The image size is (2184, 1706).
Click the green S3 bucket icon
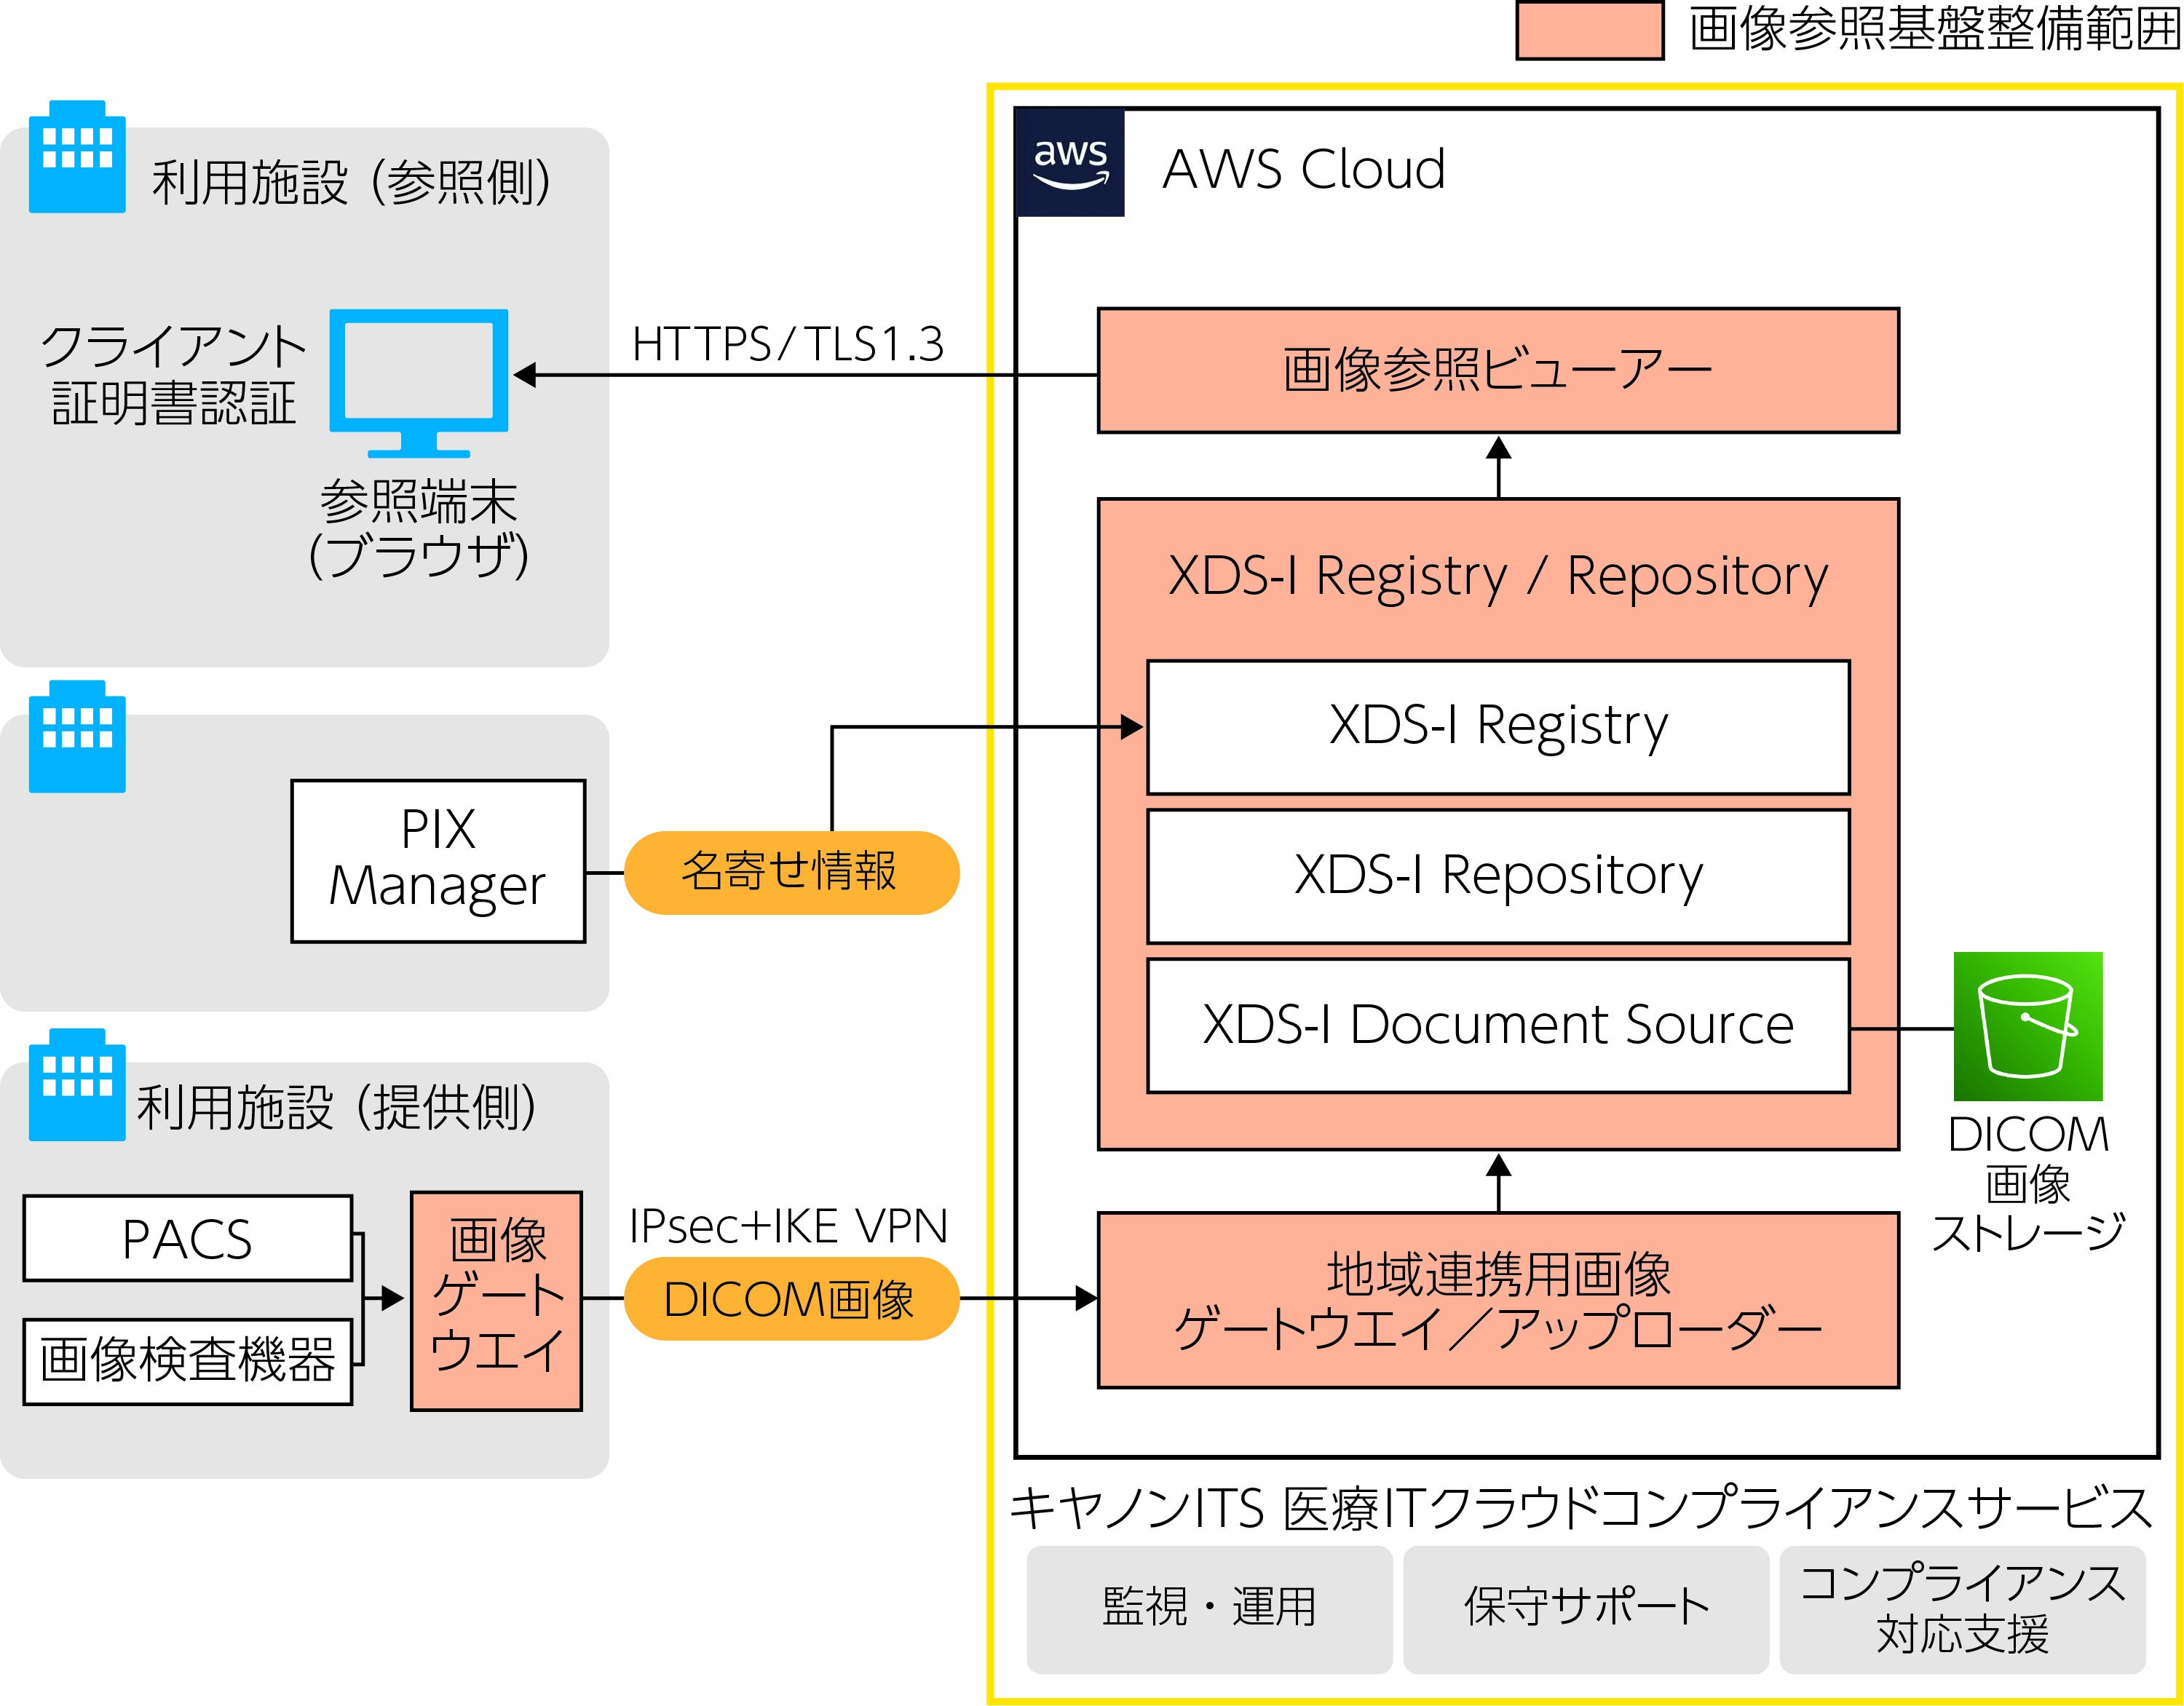(2027, 1026)
